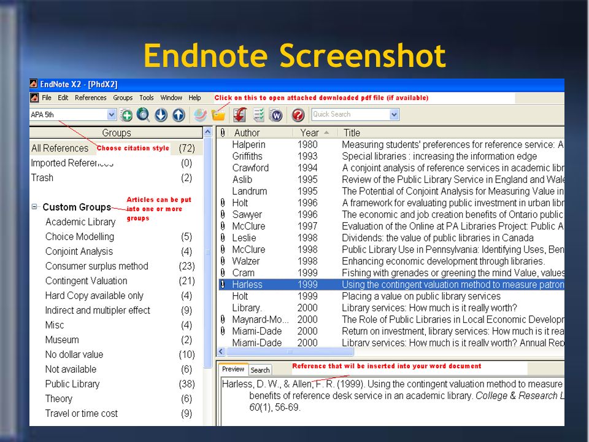
Task: Click the Author column header
Action: (260, 133)
